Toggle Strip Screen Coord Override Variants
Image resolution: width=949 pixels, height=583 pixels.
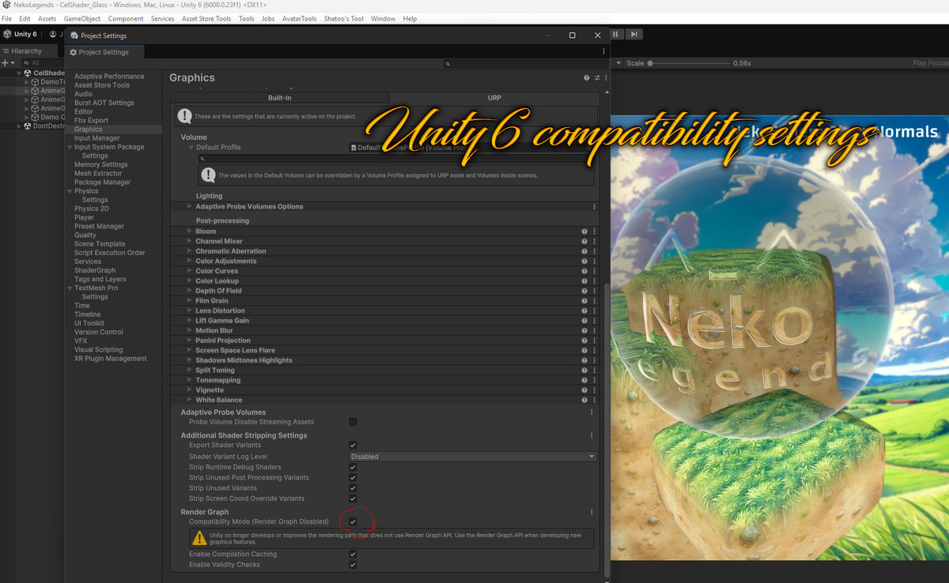353,498
